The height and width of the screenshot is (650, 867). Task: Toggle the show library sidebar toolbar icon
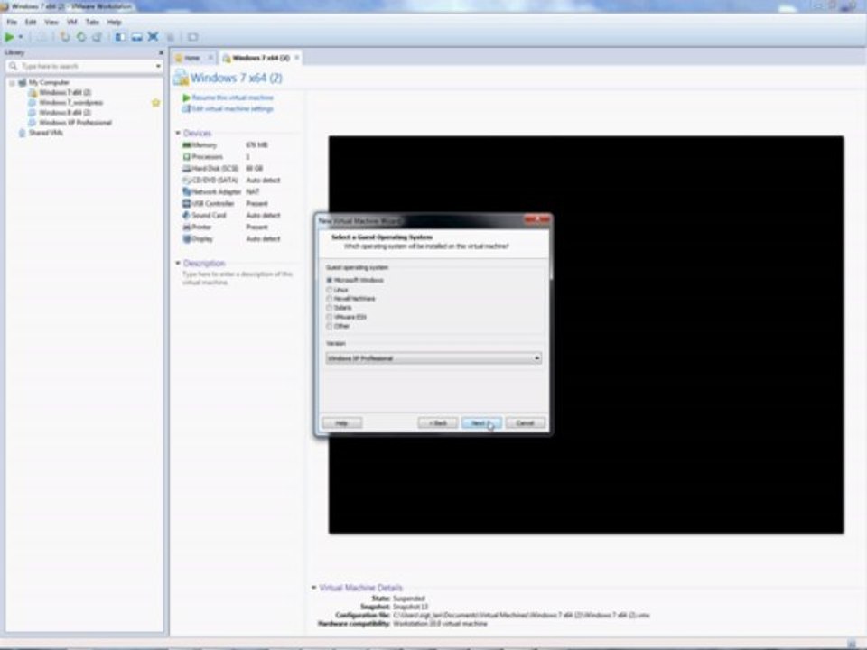click(x=120, y=37)
